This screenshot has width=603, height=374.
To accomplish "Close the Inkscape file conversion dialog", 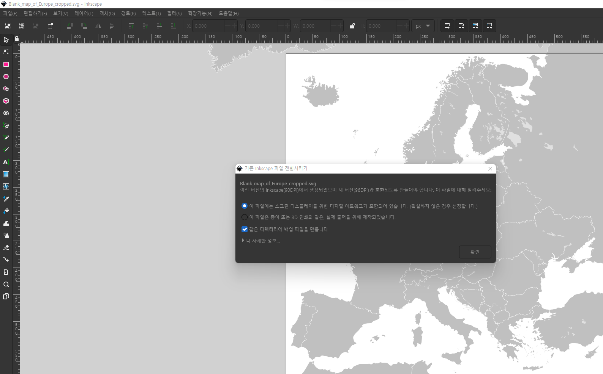I will tap(490, 169).
